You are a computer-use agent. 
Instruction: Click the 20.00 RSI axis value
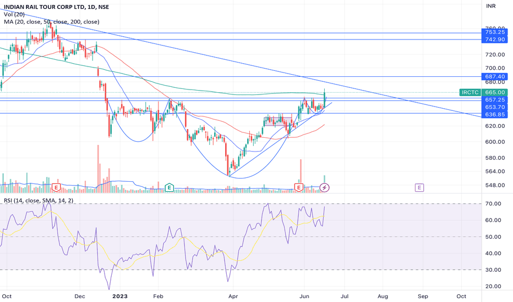(493, 286)
